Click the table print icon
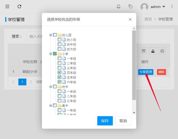Viewport: 178px width, 139px height. [x=162, y=51]
